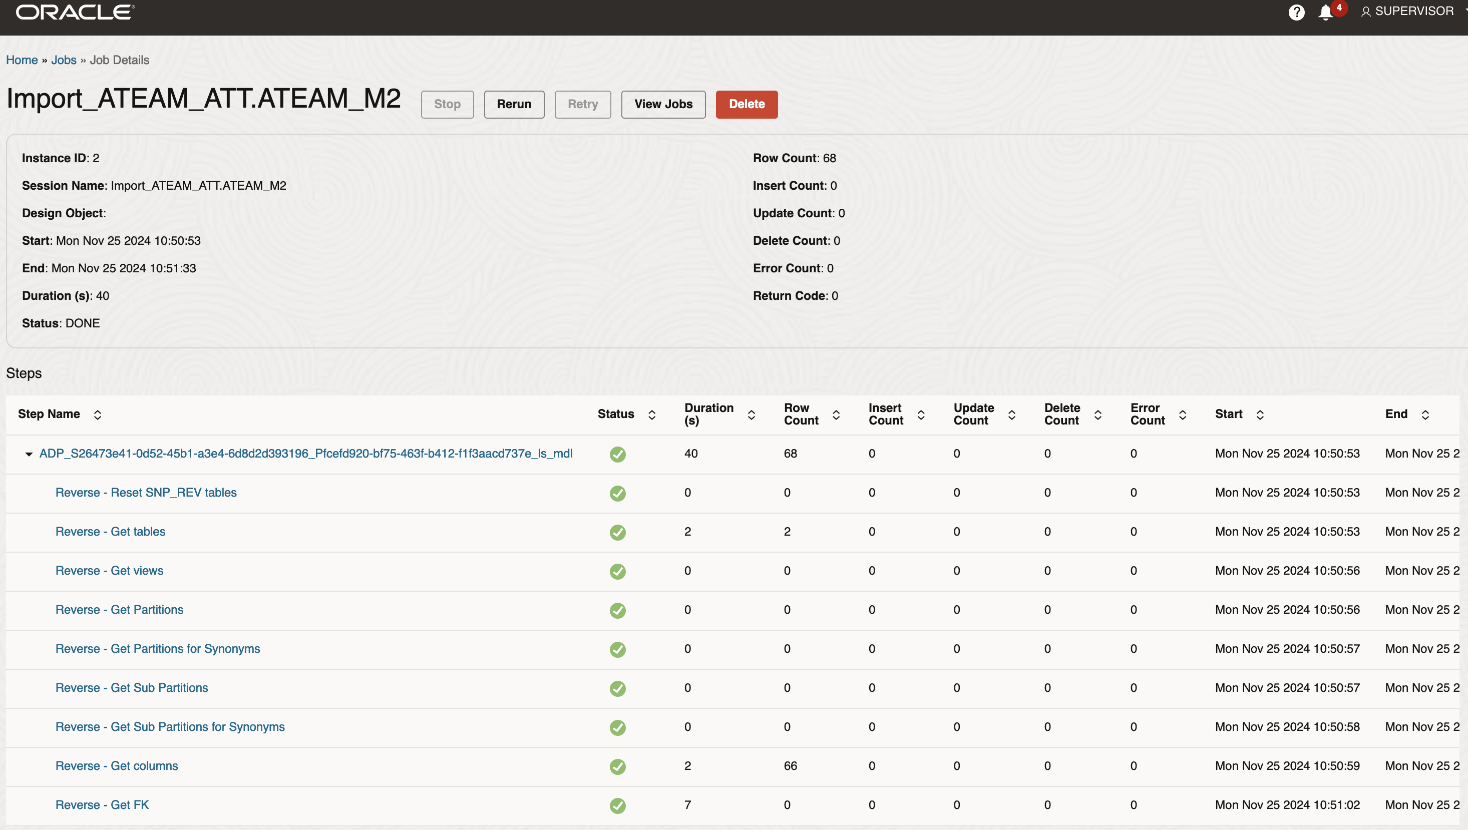
Task: Go to the Home breadcrumb
Action: (x=22, y=60)
